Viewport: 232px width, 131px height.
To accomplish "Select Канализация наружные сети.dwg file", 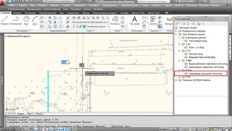I will [206, 67].
